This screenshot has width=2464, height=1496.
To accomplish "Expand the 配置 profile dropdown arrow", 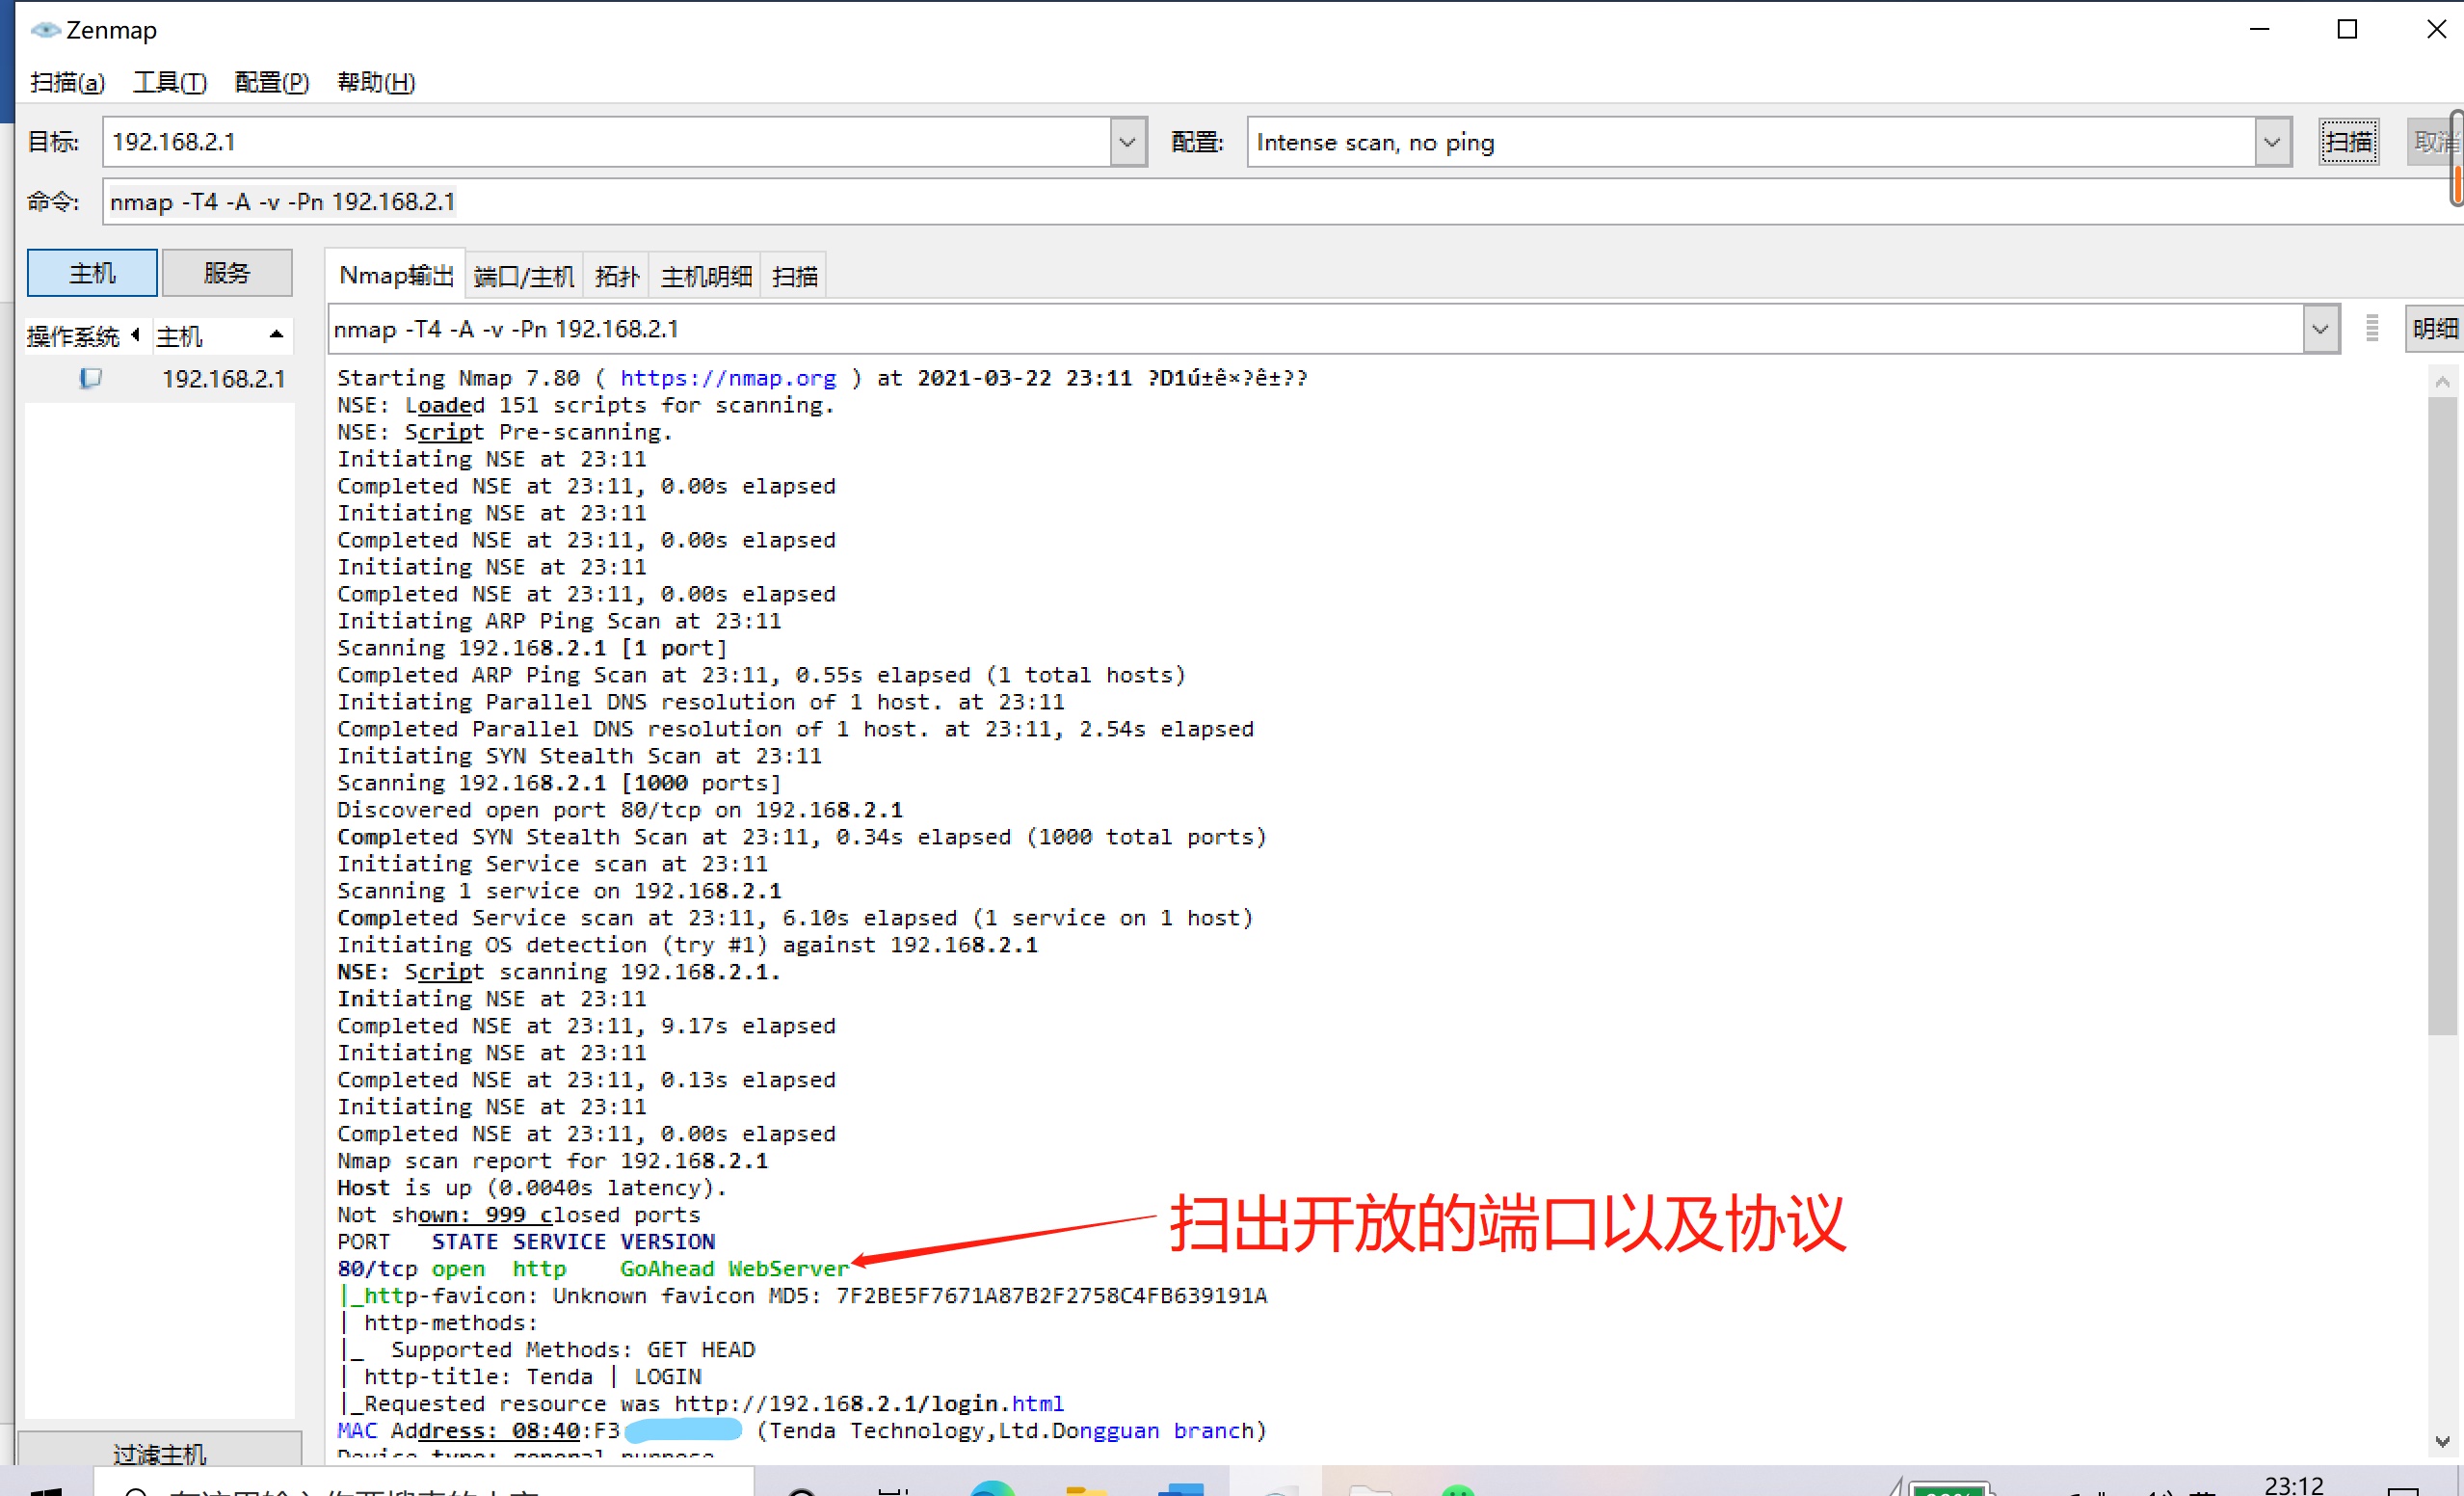I will tap(2271, 142).
